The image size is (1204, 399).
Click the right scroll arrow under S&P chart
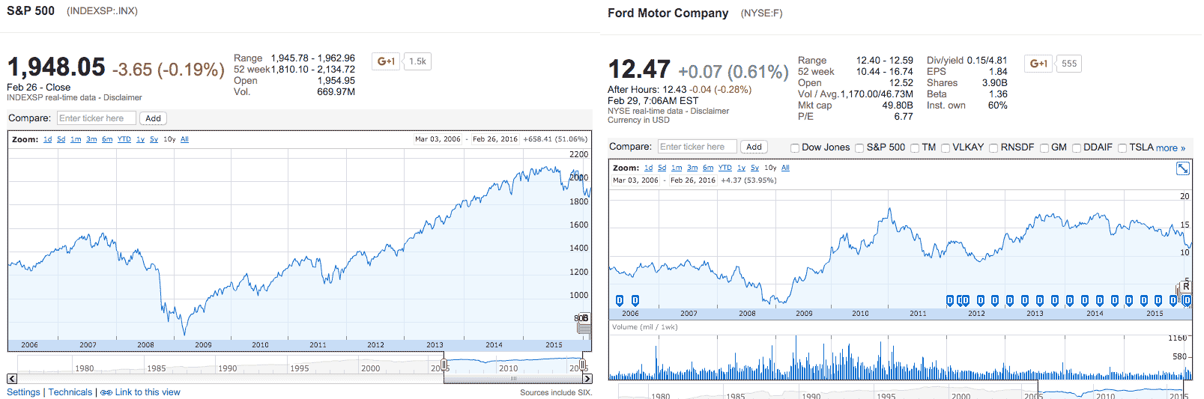point(587,379)
